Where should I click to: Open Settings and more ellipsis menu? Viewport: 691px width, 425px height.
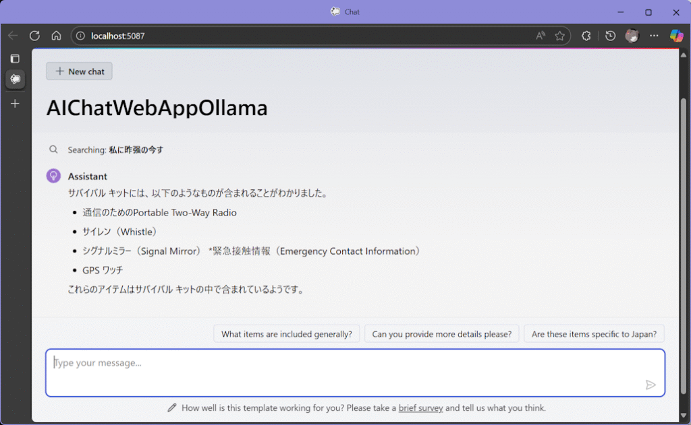[x=654, y=36]
